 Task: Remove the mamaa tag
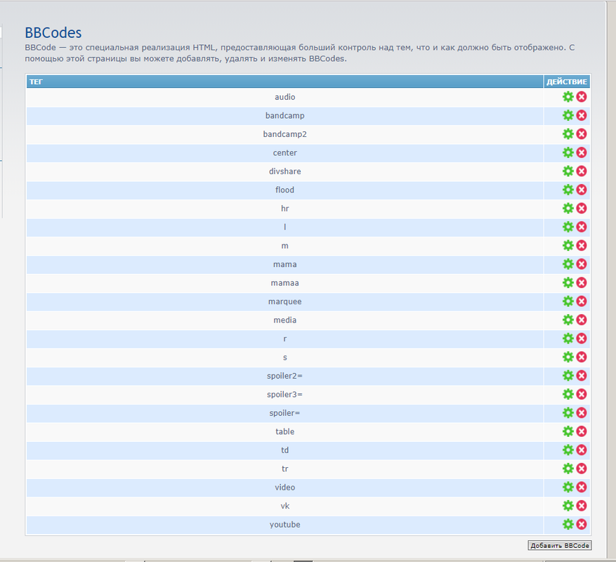582,282
